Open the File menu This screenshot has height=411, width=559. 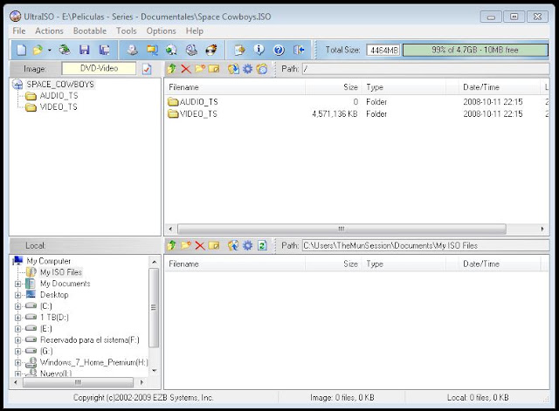(19, 31)
